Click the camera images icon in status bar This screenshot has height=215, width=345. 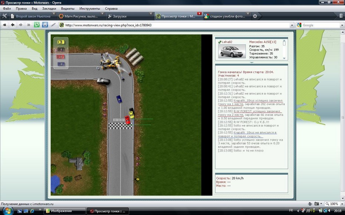(x=316, y=204)
